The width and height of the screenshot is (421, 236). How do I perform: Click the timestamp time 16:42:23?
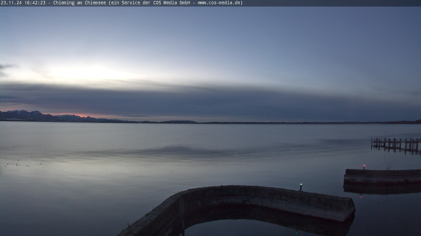(x=34, y=3)
